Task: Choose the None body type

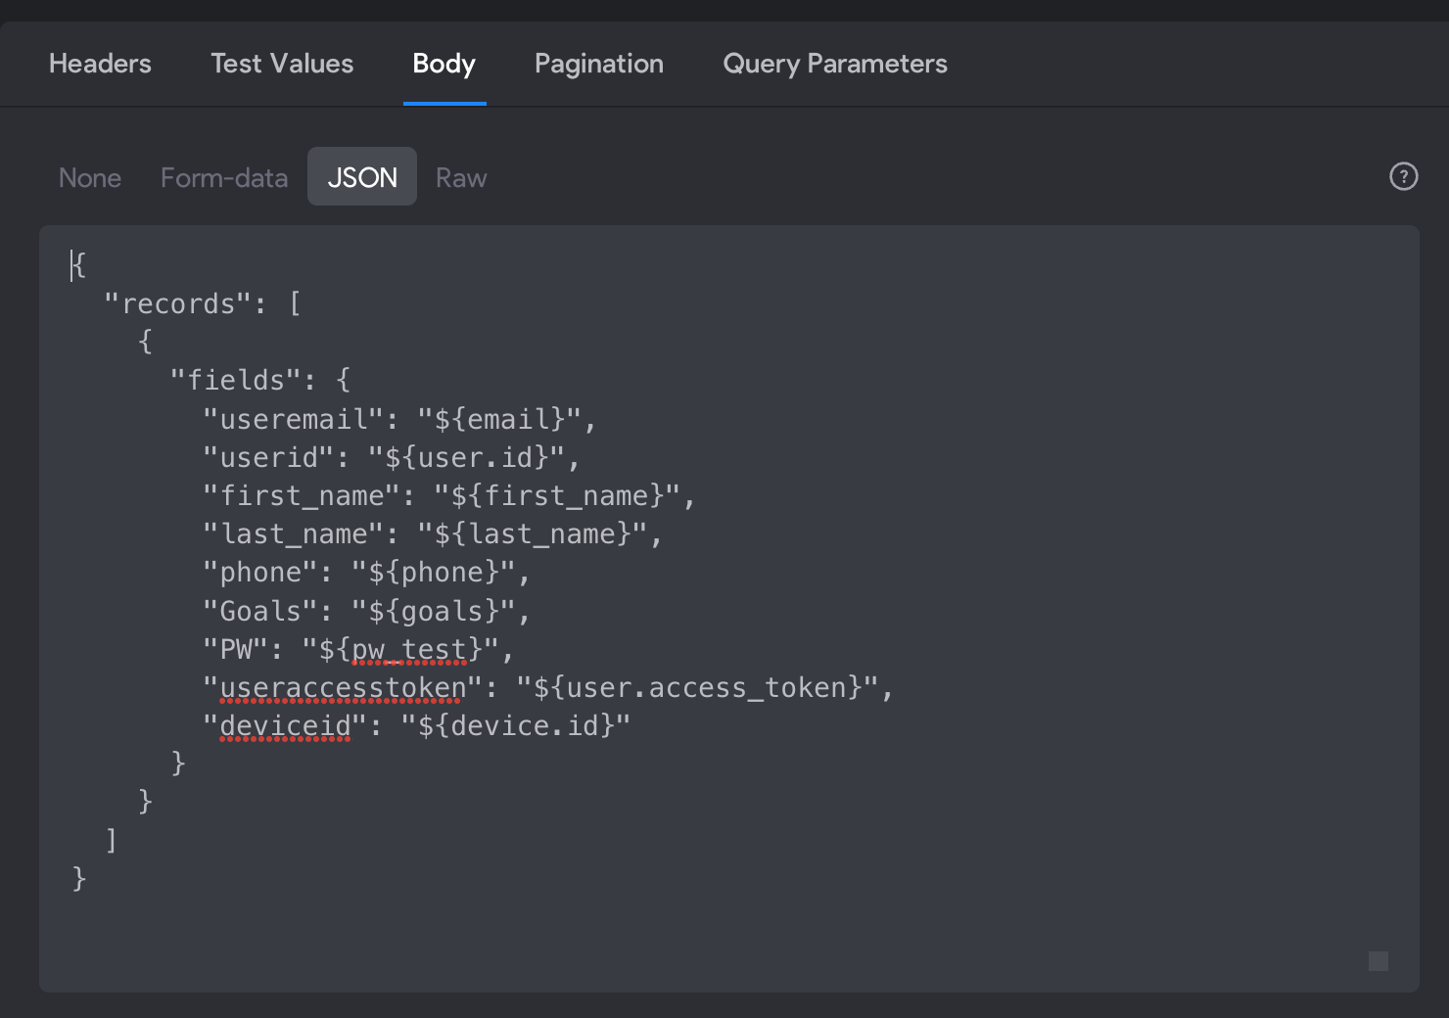Action: [x=90, y=177]
